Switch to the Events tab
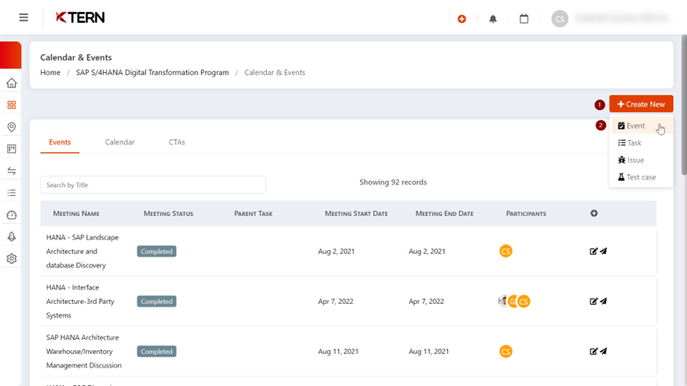The image size is (687, 386). click(59, 142)
